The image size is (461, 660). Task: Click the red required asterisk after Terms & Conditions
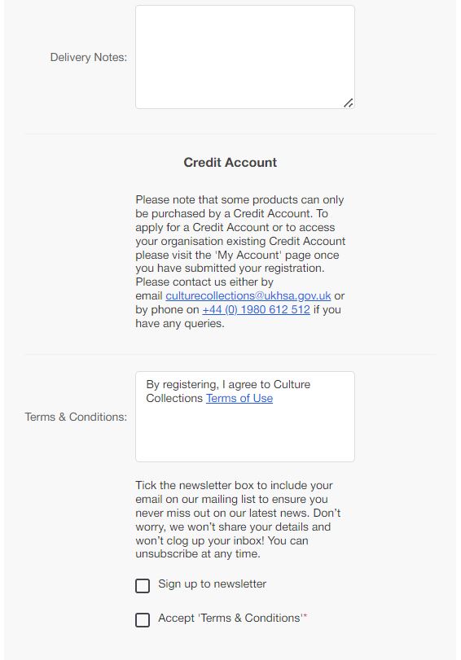click(305, 616)
